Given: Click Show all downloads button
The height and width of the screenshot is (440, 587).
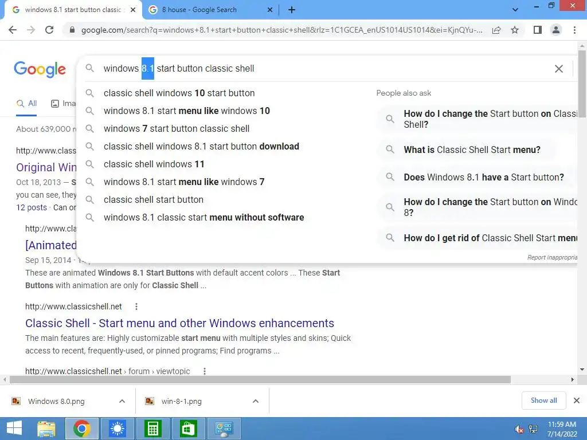Looking at the screenshot, I should [x=543, y=400].
